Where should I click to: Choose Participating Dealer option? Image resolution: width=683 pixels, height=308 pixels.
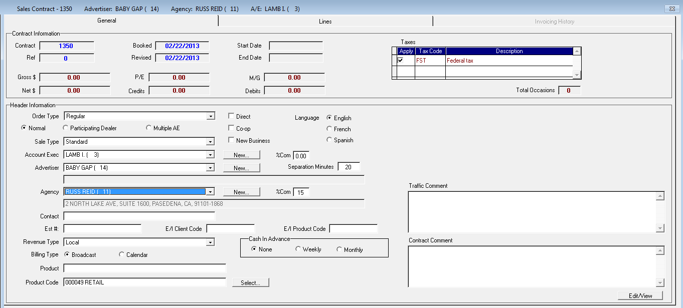pyautogui.click(x=65, y=128)
